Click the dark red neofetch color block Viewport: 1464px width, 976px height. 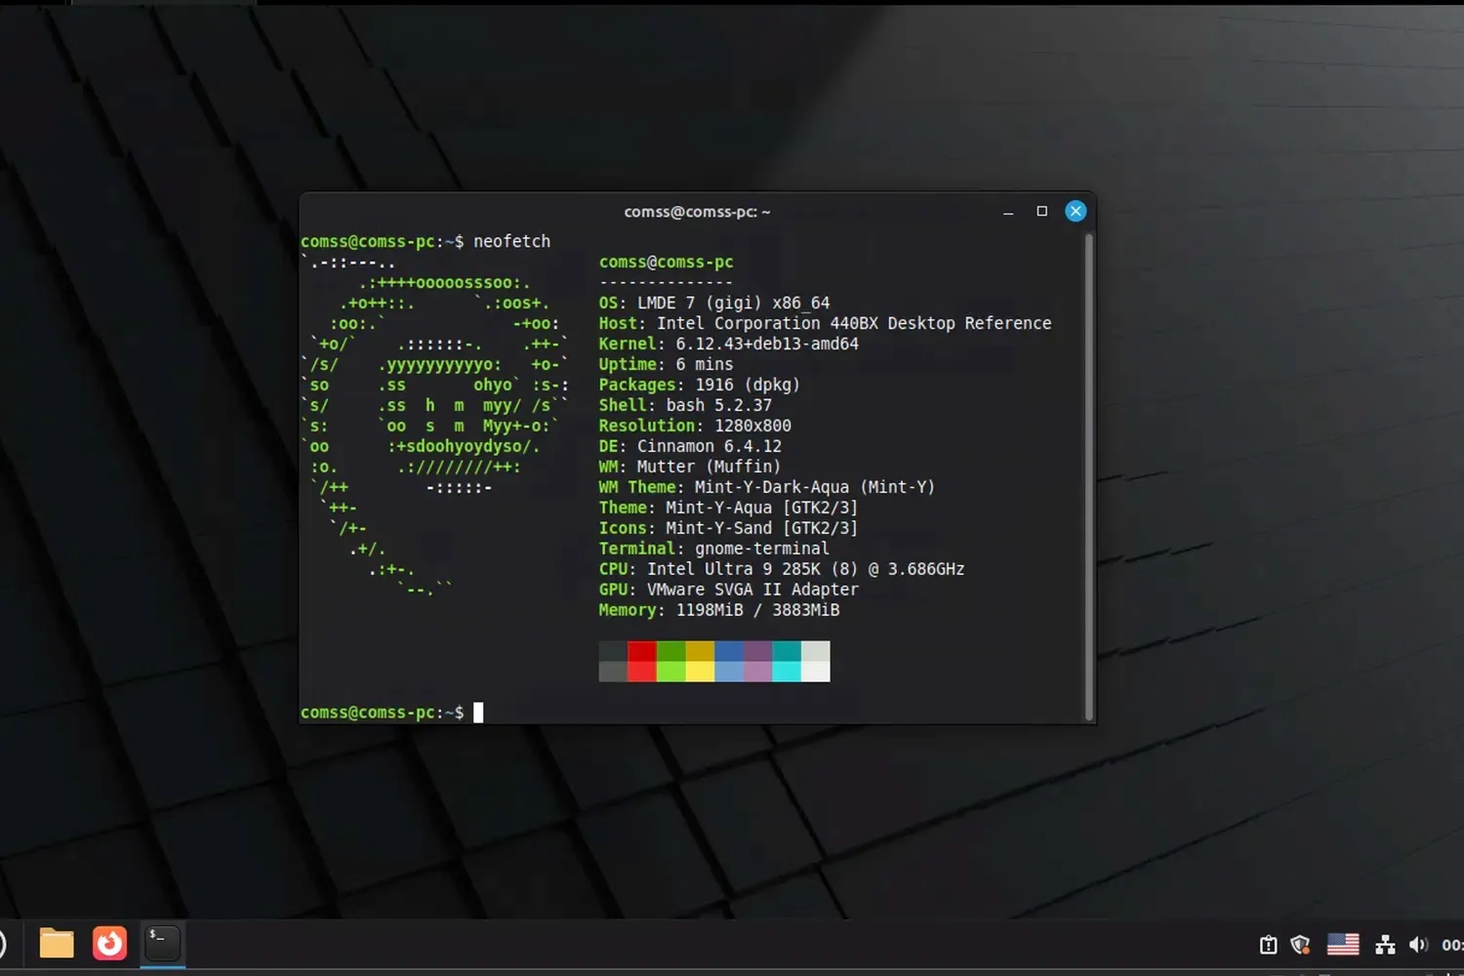(641, 651)
